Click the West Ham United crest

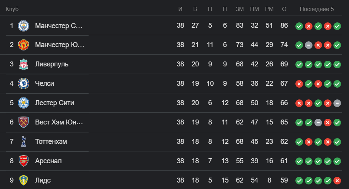pyautogui.click(x=24, y=122)
